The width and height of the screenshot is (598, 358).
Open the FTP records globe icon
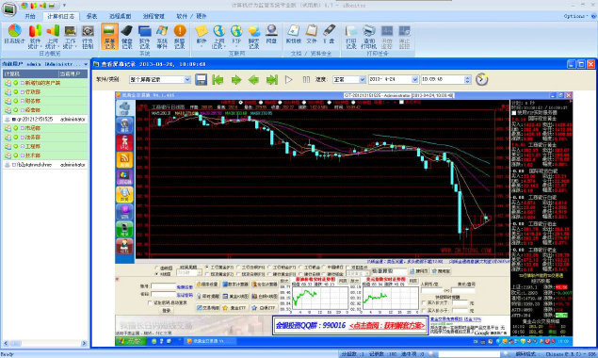tap(236, 35)
